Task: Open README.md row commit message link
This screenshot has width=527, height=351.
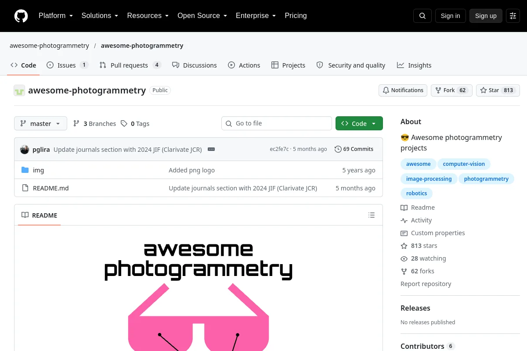Action: (x=243, y=188)
